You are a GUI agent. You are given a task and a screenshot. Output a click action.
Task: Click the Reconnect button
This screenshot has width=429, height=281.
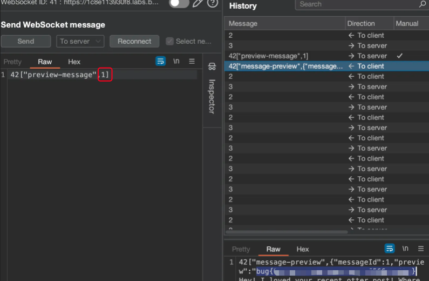[x=134, y=41]
